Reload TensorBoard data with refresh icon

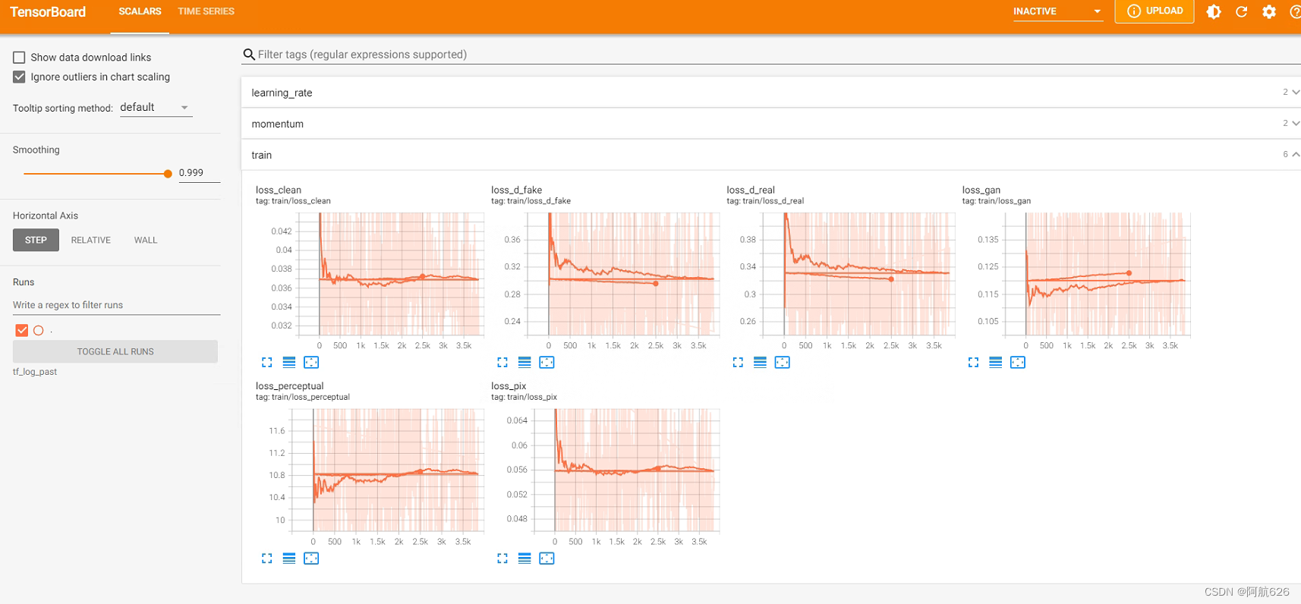point(1242,11)
